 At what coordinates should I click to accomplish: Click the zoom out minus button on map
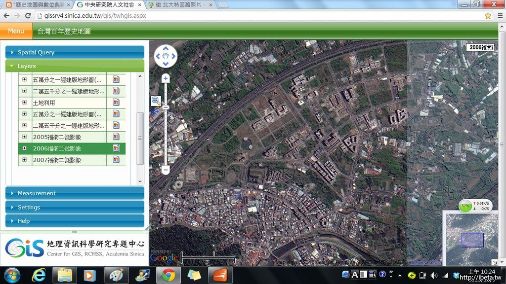[166, 170]
